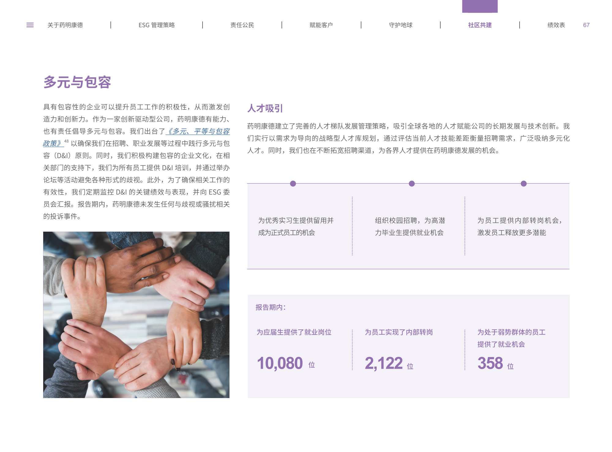This screenshot has height=452, width=612.
Task: Click the third timeline dot marker
Action: pyautogui.click(x=524, y=184)
